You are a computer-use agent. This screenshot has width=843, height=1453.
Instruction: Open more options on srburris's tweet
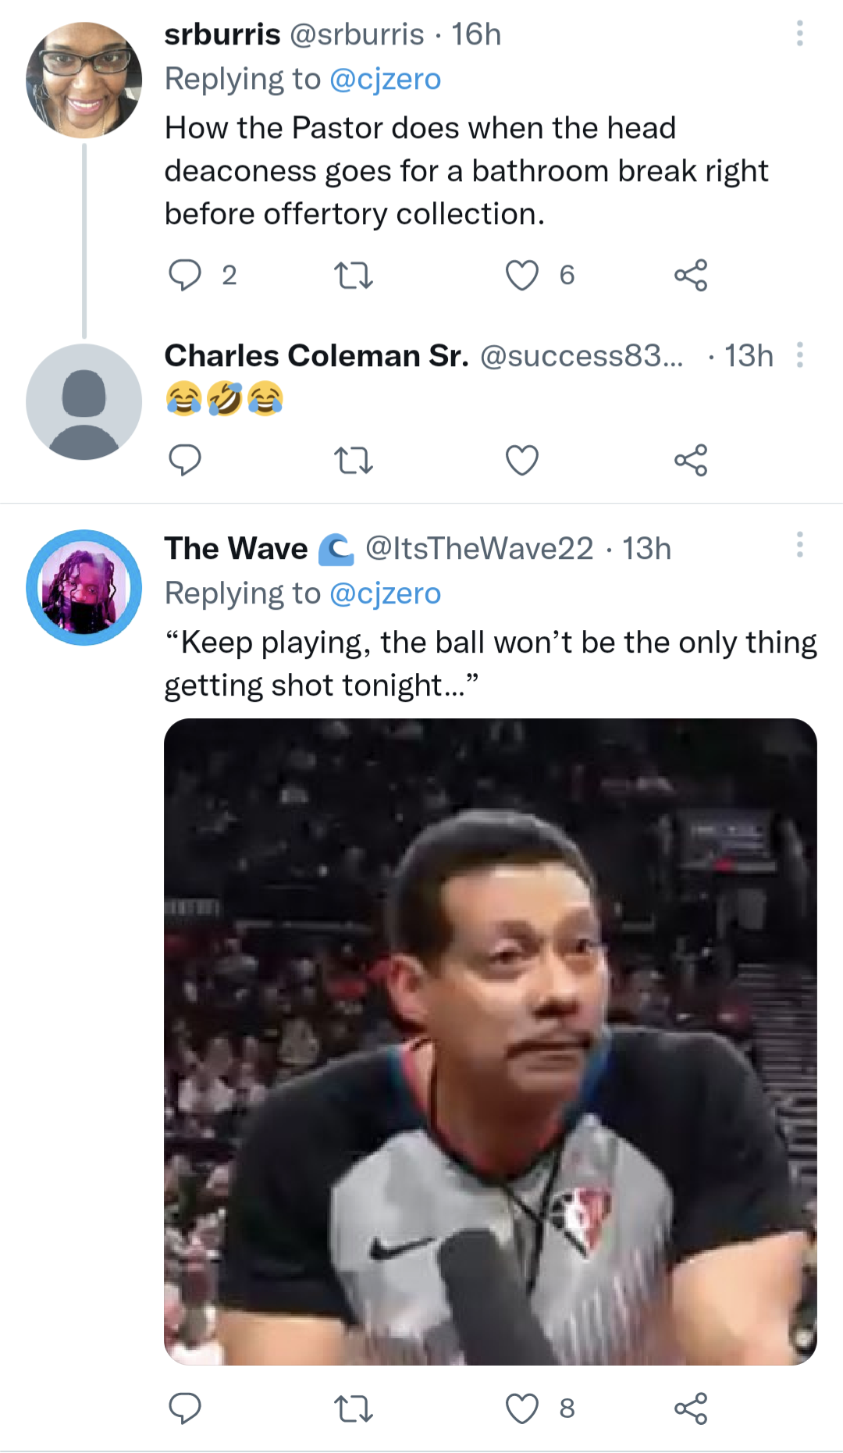799,34
